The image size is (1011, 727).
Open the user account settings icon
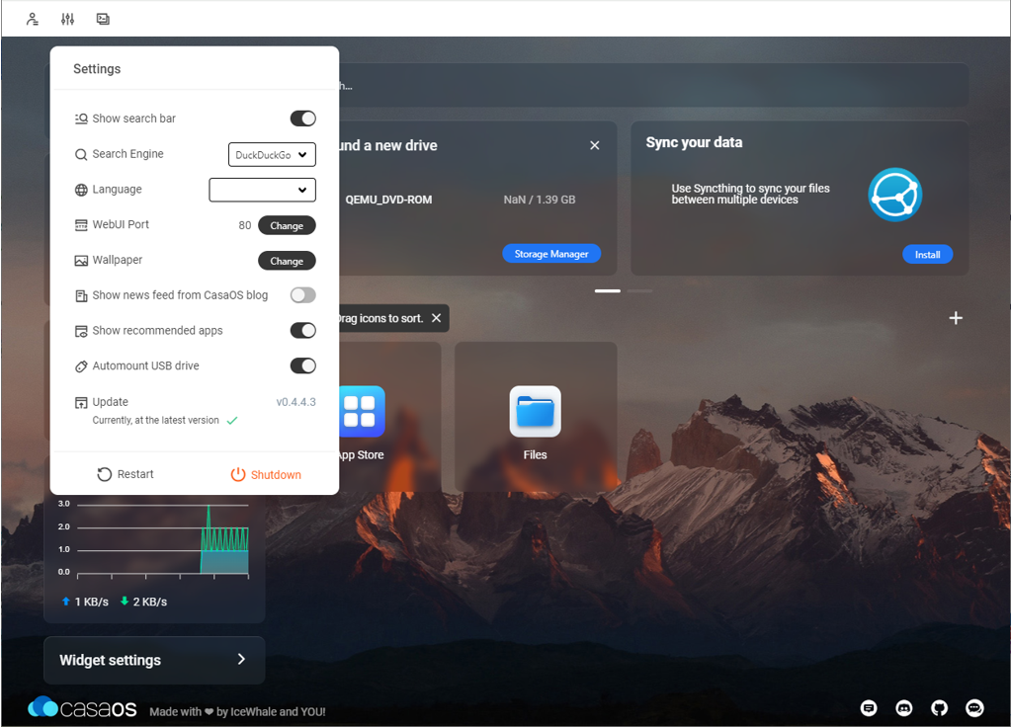click(31, 17)
